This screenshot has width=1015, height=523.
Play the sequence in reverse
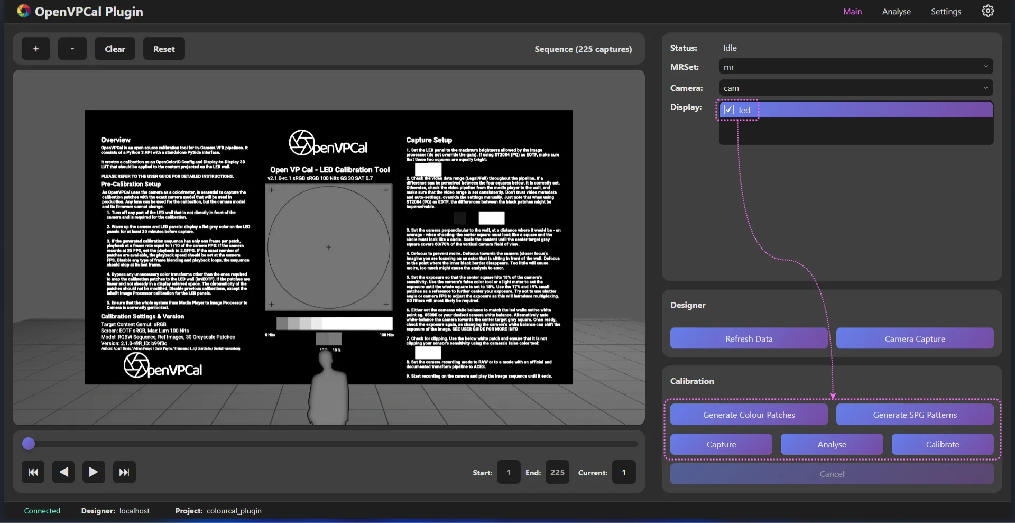pos(63,472)
